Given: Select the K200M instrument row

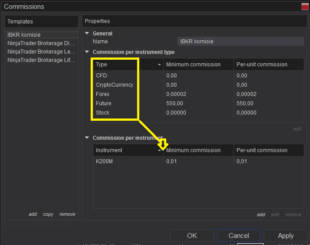Looking at the screenshot, I should point(199,161).
